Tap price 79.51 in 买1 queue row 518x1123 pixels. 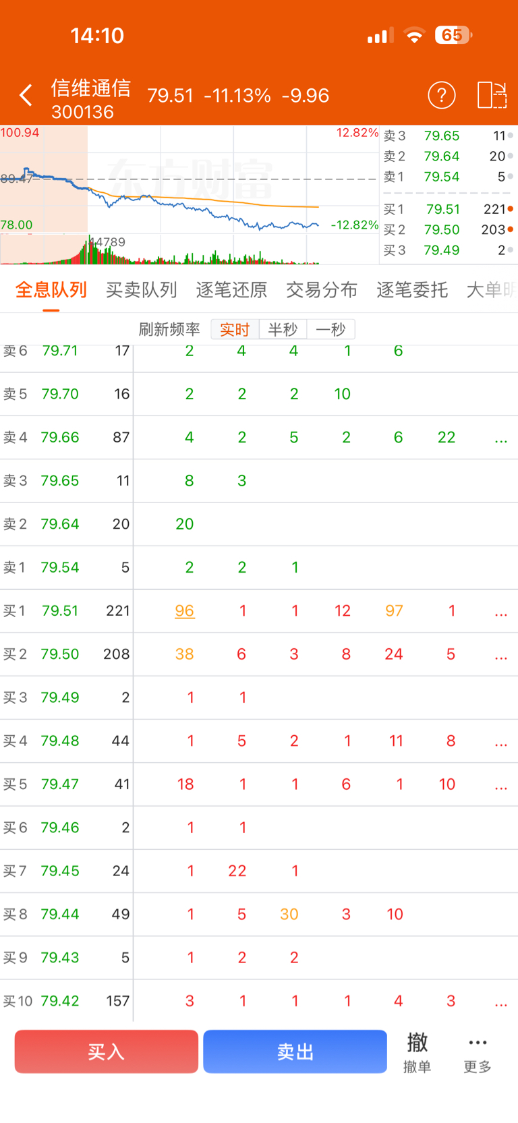[x=60, y=611]
